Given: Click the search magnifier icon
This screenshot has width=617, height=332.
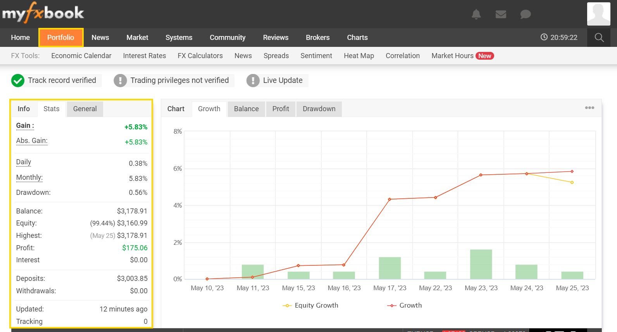Looking at the screenshot, I should click(x=599, y=38).
